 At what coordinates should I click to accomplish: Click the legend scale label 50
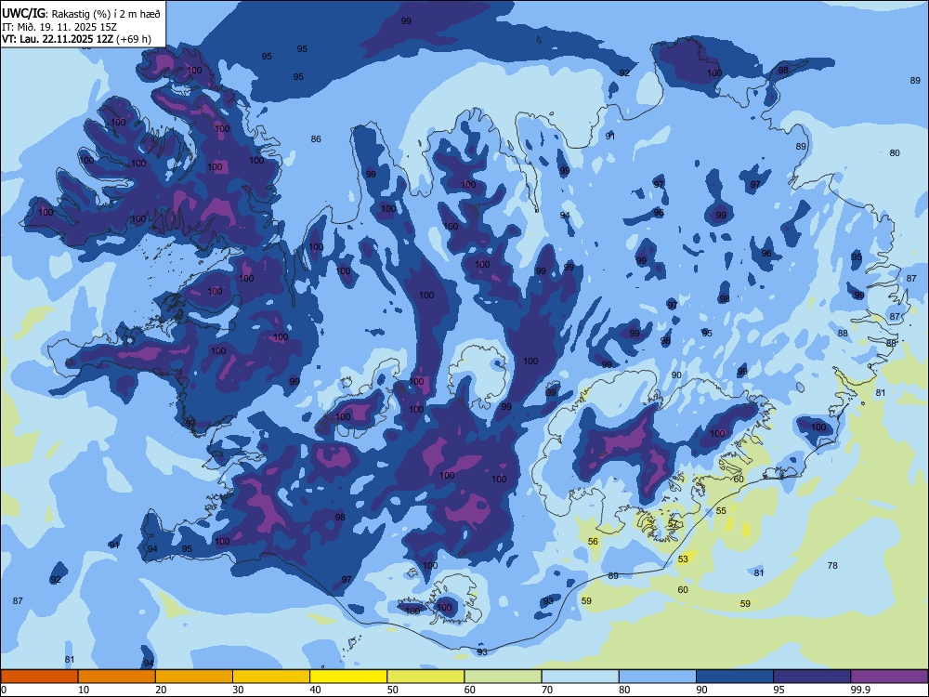[x=393, y=690]
